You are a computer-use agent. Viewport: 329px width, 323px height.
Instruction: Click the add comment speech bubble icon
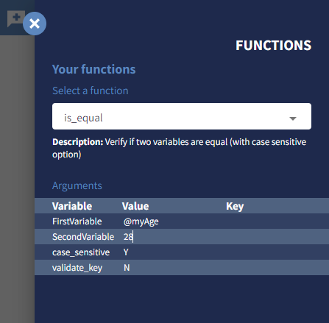(x=15, y=18)
